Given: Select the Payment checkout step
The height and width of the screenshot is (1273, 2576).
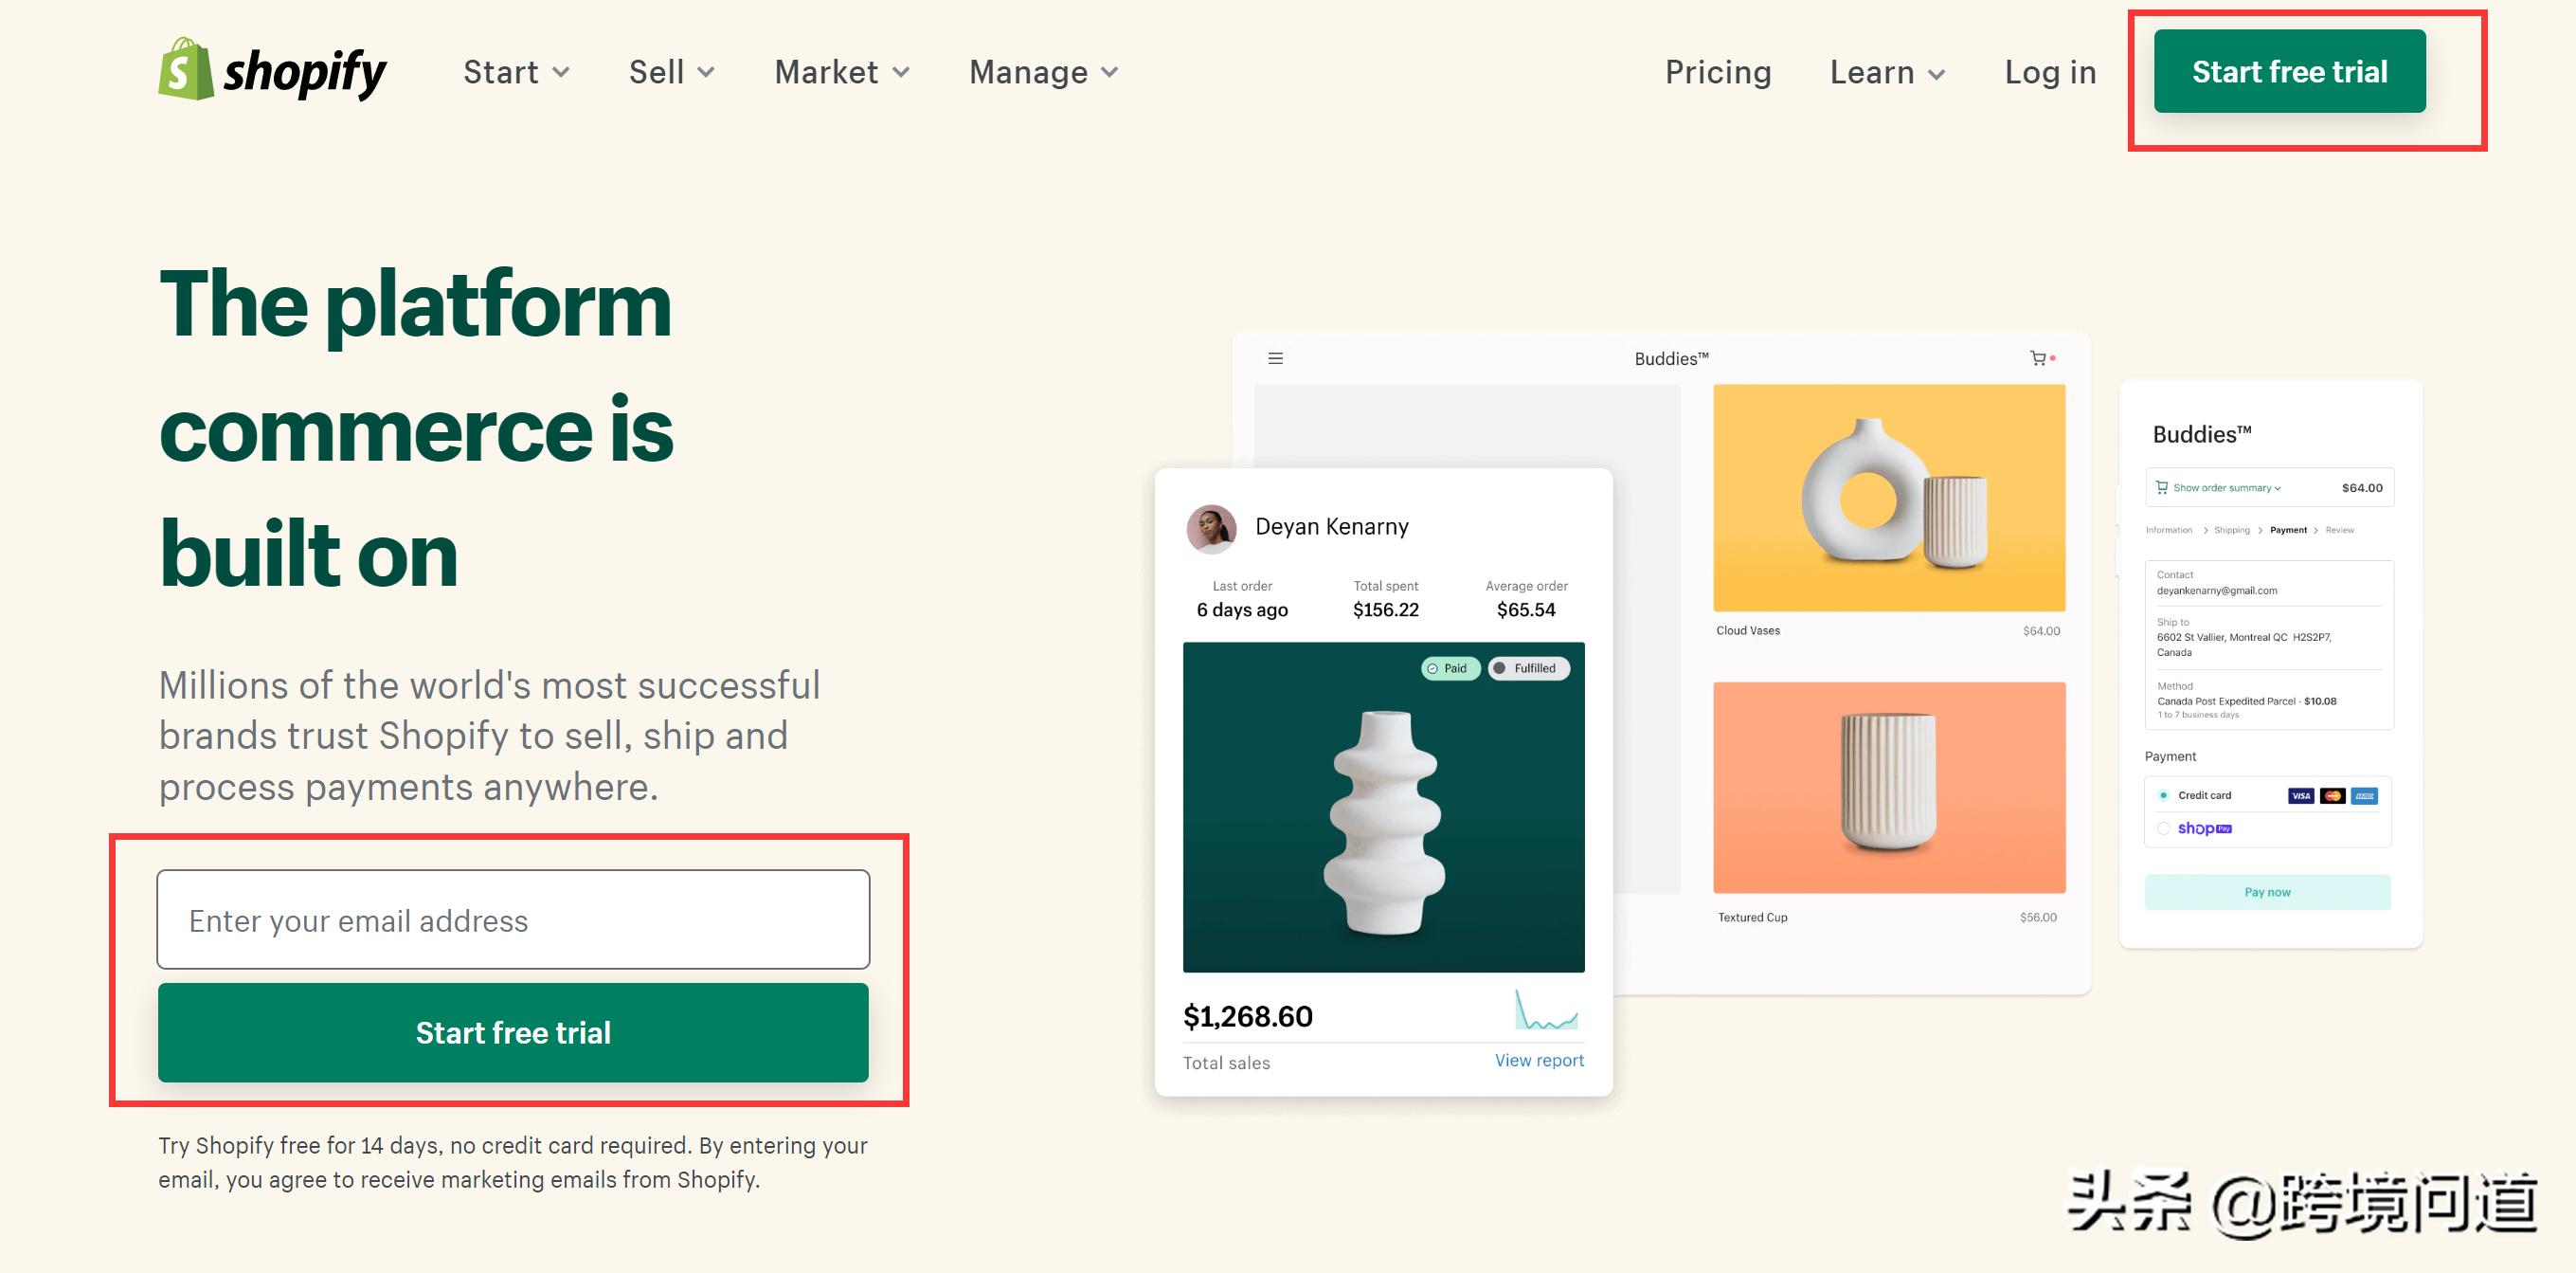Looking at the screenshot, I should click(2289, 531).
